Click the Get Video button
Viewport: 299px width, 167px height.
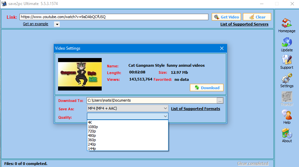227,17
